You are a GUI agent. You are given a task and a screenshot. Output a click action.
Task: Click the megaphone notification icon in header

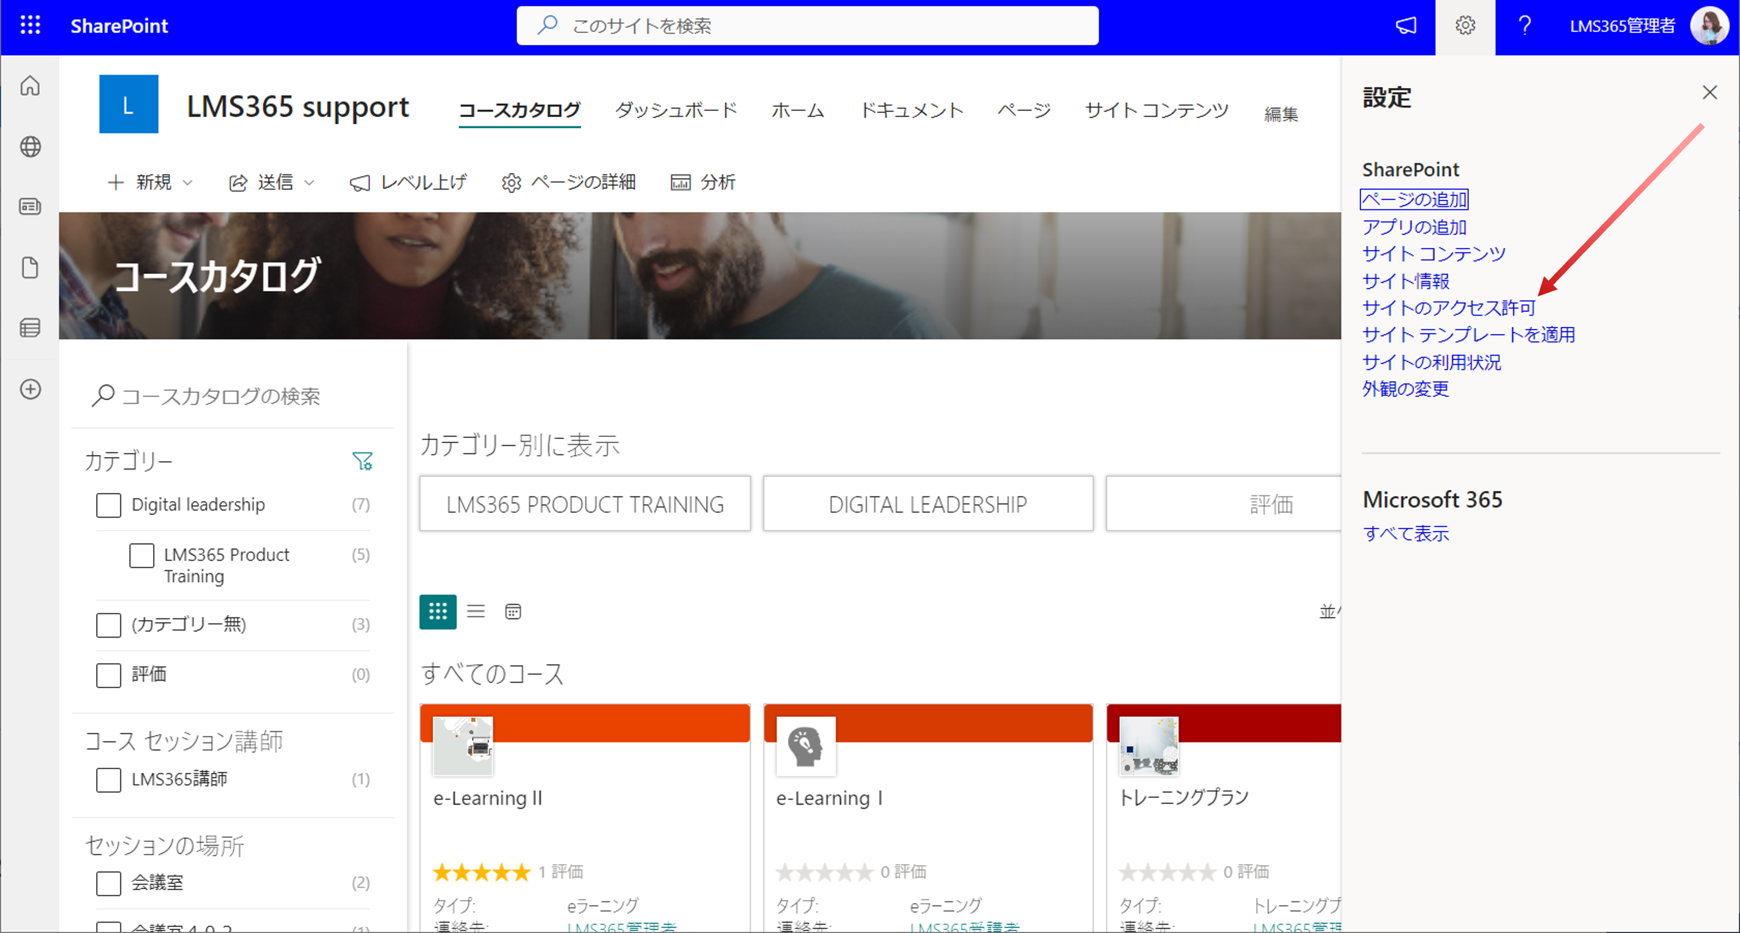tap(1405, 26)
